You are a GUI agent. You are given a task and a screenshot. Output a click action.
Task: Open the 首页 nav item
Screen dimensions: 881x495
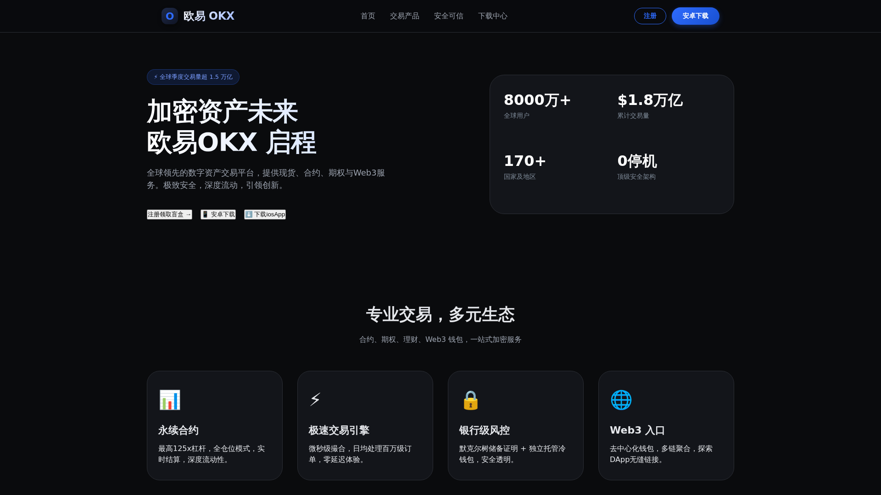368,16
